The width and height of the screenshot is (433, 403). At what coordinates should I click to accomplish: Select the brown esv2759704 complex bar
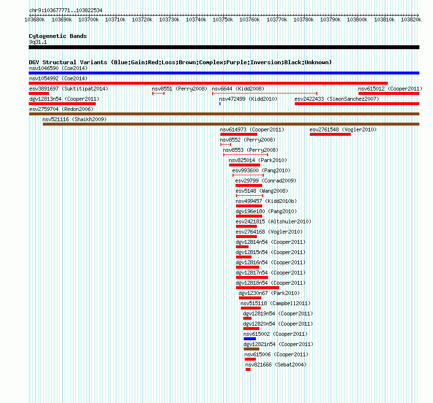click(224, 114)
